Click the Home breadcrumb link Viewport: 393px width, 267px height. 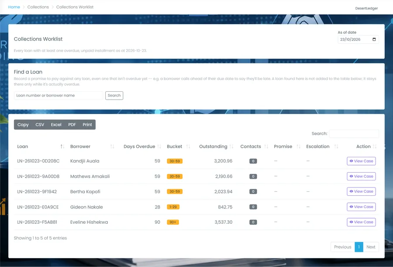14,7
